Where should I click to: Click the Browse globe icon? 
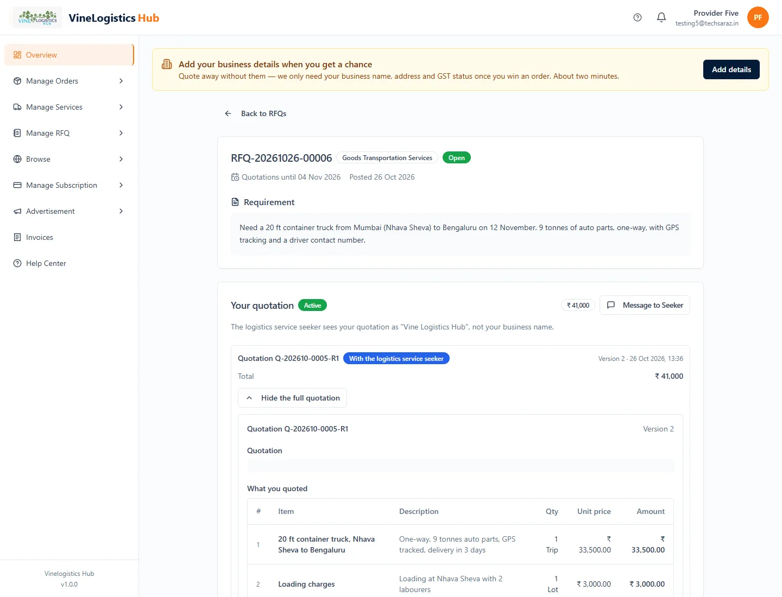pyautogui.click(x=17, y=159)
